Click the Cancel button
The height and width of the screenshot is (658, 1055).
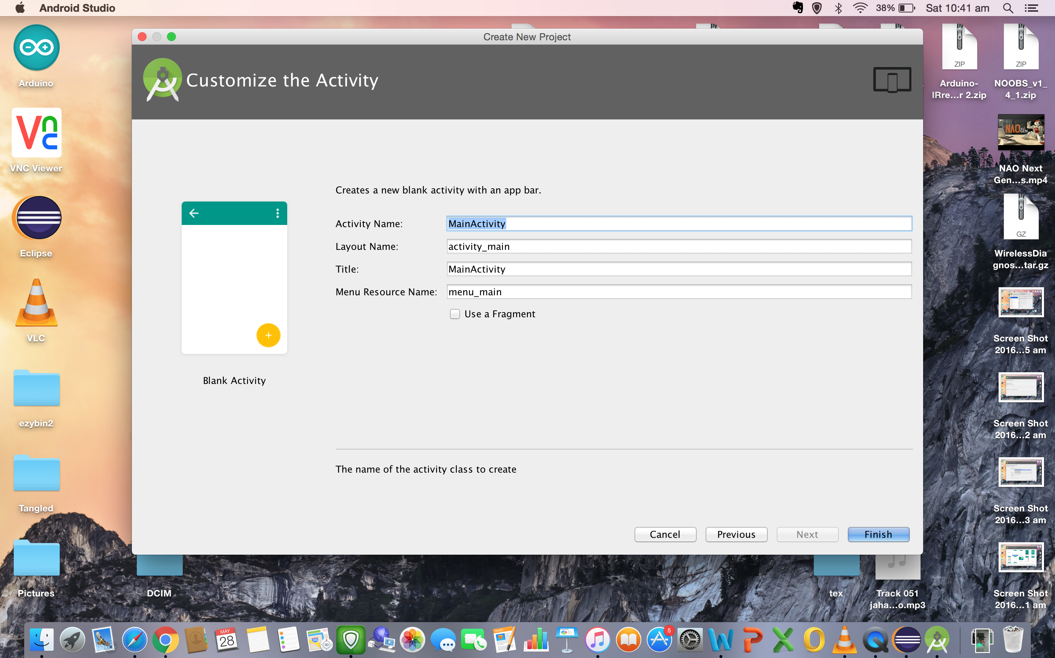tap(664, 535)
